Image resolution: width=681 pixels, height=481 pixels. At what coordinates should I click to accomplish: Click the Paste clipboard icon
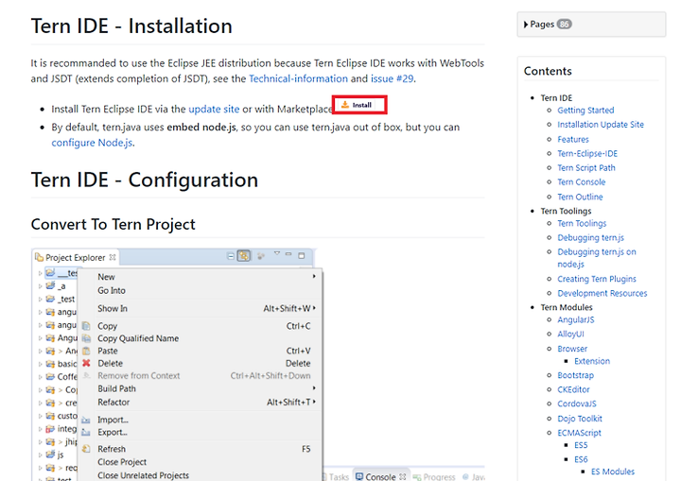pyautogui.click(x=86, y=351)
